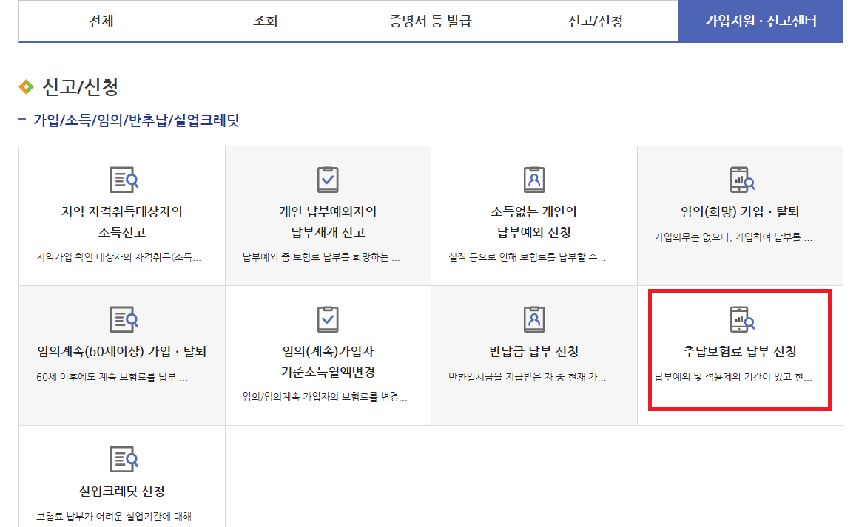Click description '지역가입 확인 대상자의 자격취득(소득...'

tap(118, 257)
